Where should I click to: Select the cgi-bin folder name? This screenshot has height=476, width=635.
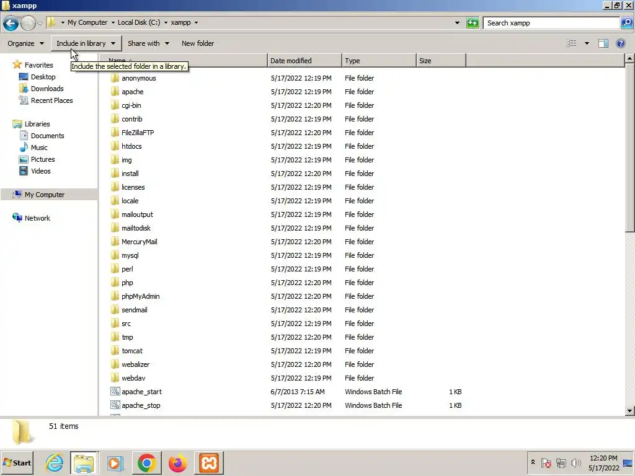131,105
